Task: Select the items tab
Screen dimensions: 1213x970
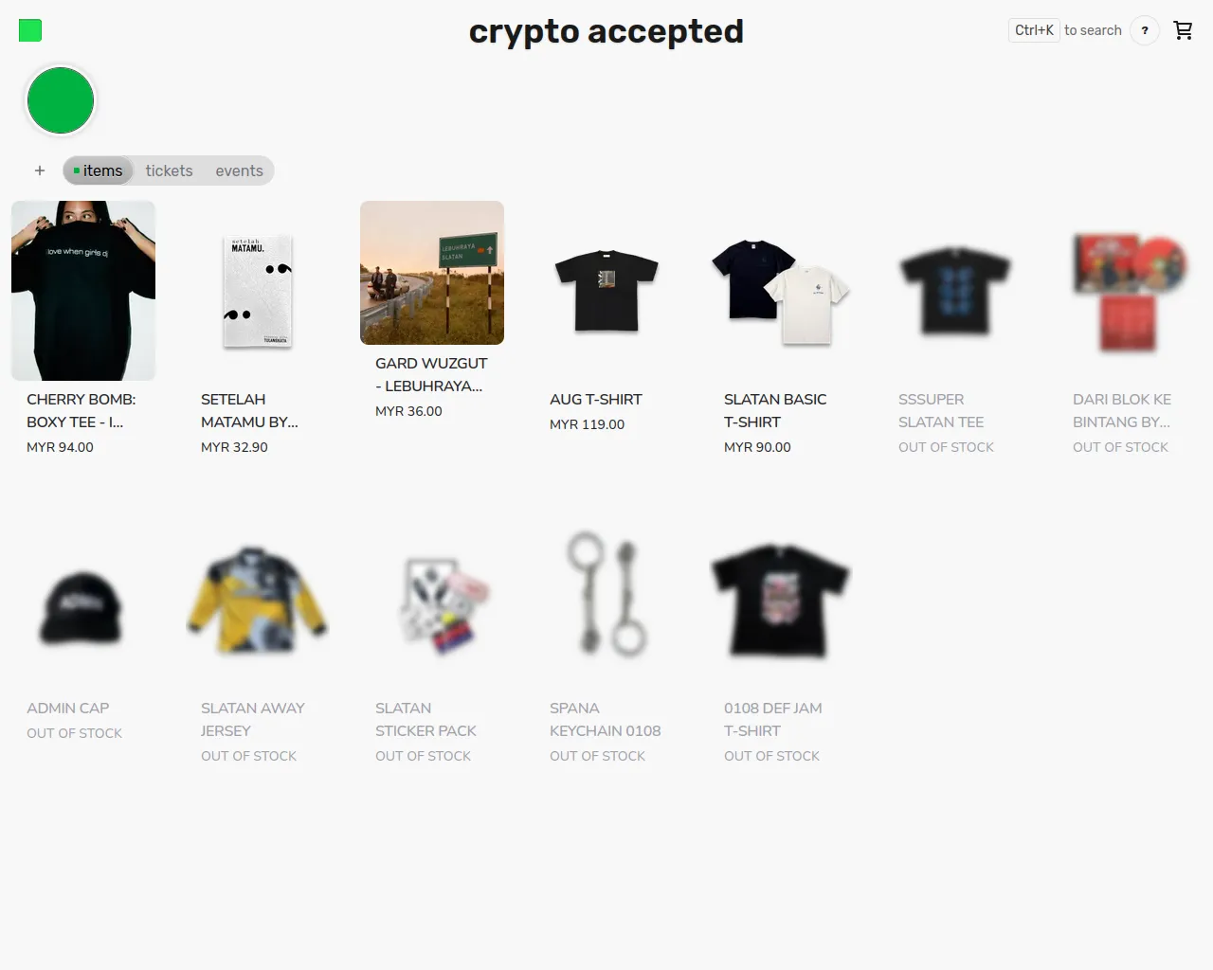Action: click(99, 171)
